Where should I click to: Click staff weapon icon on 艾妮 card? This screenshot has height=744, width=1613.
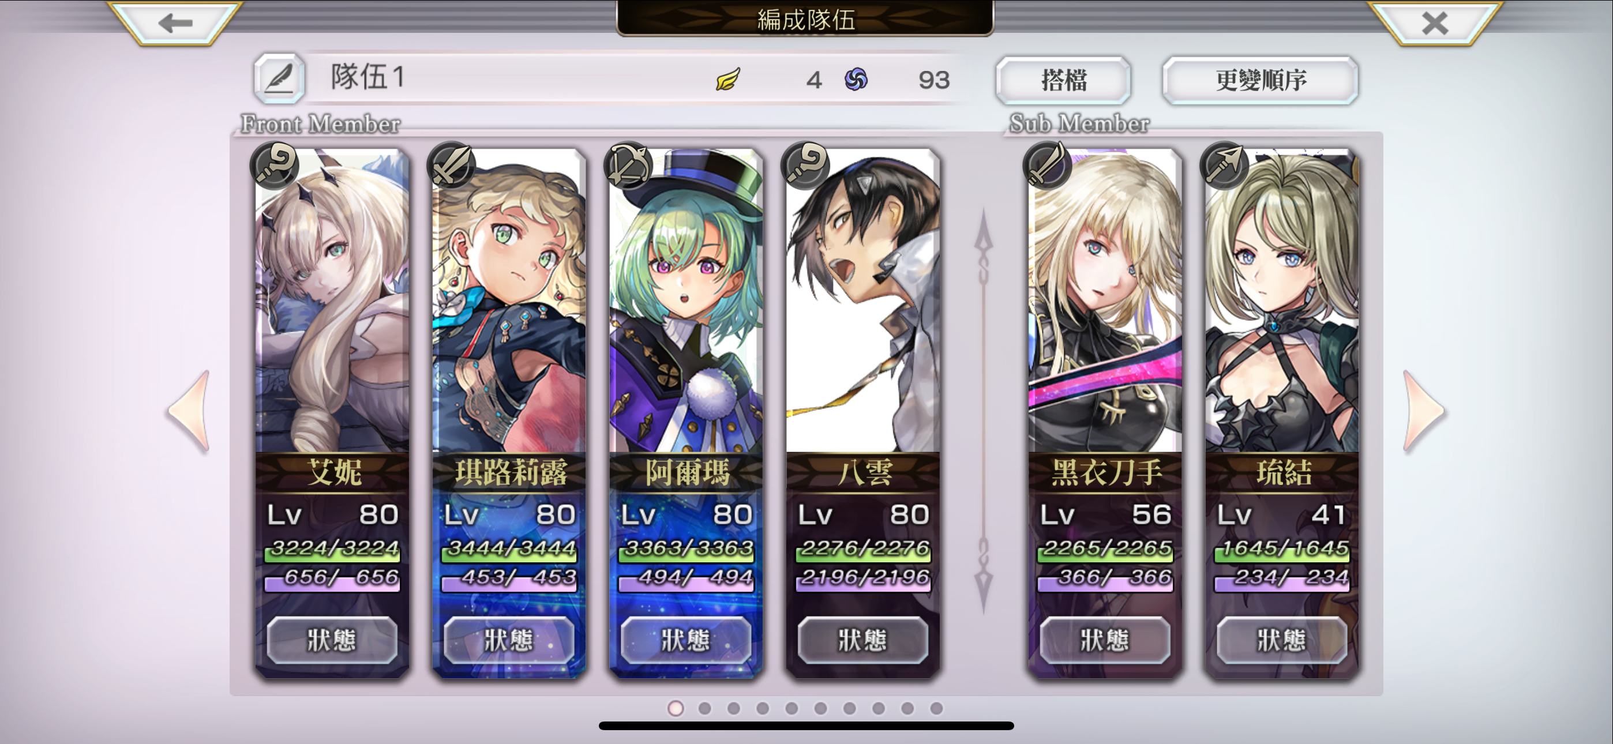(274, 166)
